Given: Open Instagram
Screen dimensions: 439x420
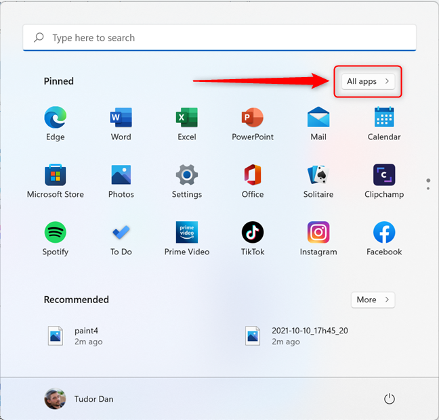Looking at the screenshot, I should pos(318,239).
